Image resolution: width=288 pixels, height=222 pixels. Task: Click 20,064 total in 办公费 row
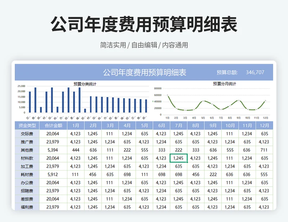click(53, 183)
